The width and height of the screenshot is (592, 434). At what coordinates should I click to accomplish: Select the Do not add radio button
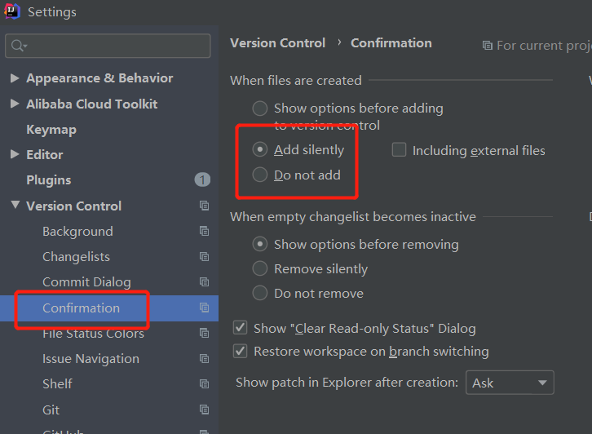(x=260, y=175)
